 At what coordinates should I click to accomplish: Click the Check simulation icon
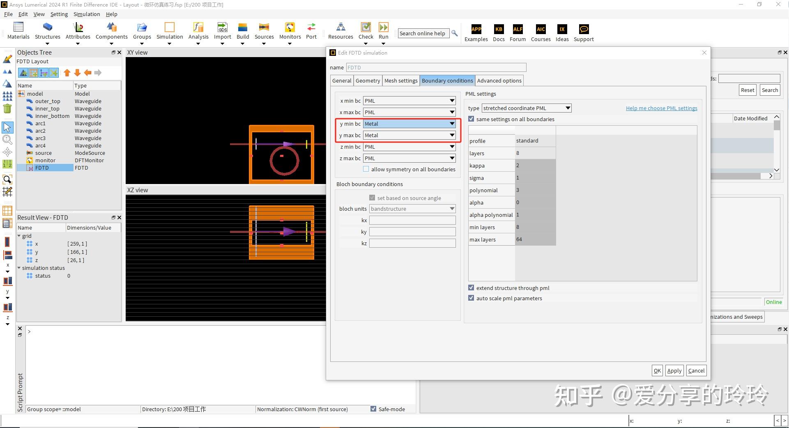point(366,28)
